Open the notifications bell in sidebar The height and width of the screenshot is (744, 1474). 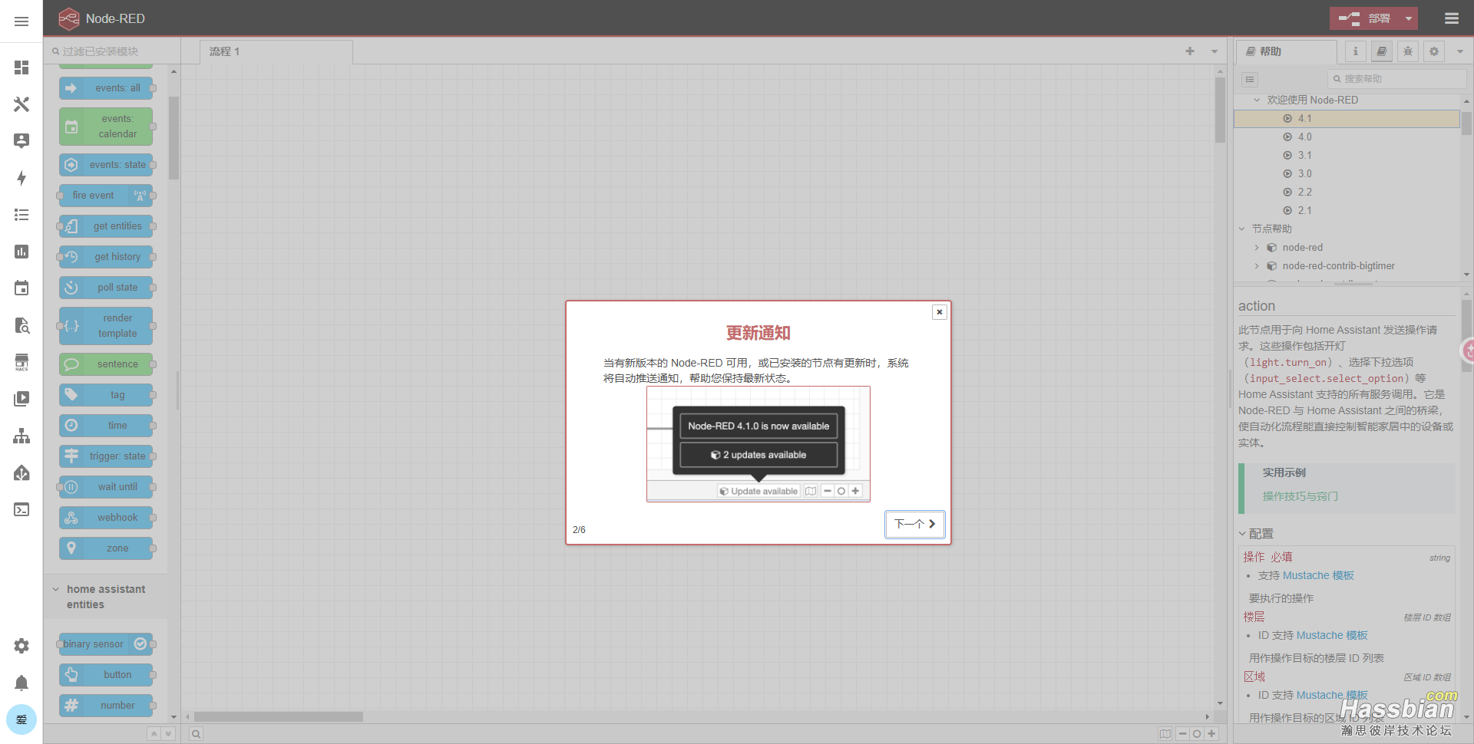pos(21,683)
